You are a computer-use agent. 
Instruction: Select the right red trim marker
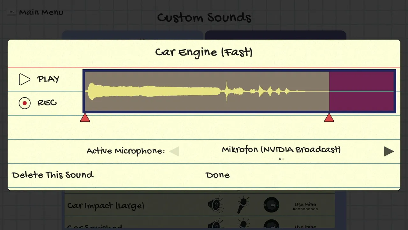click(x=329, y=118)
